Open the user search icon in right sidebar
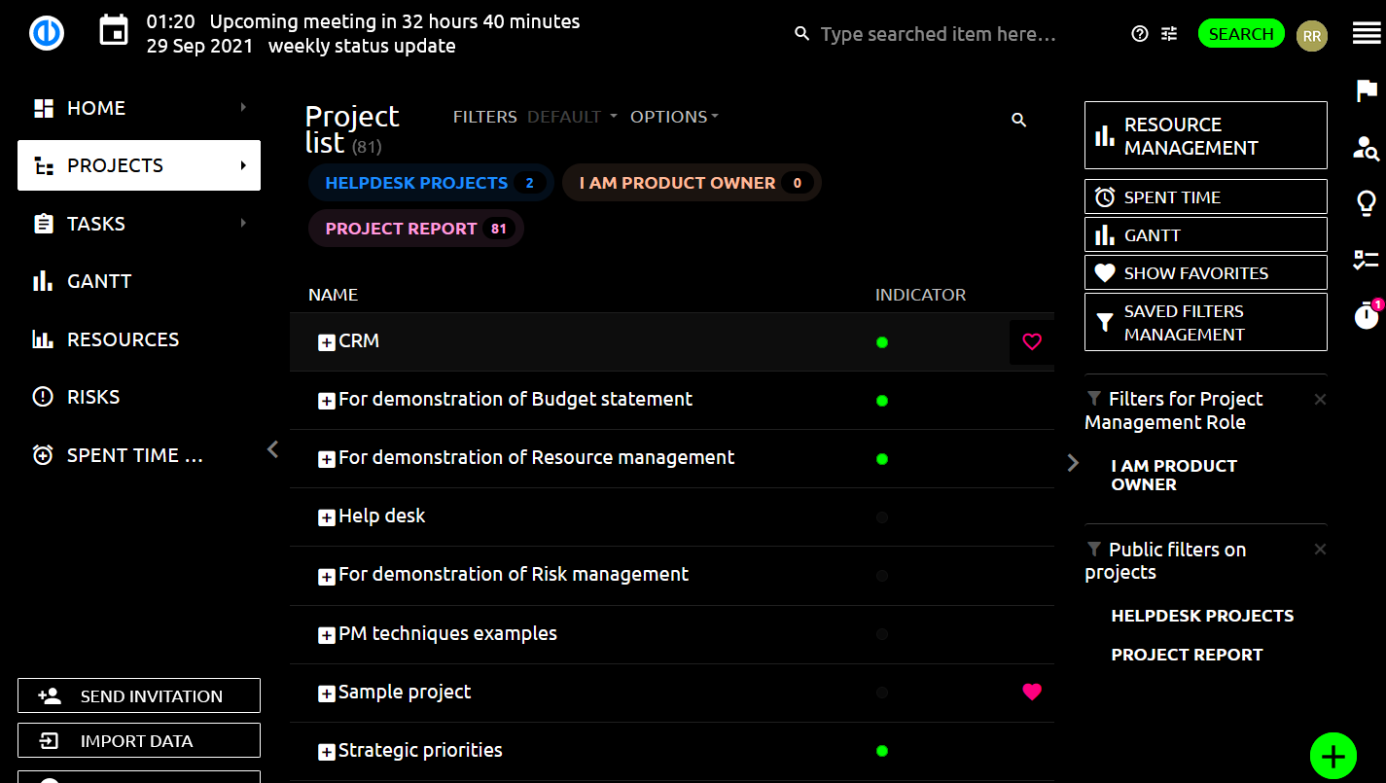Viewport: 1386px width, 783px height. coord(1367,148)
